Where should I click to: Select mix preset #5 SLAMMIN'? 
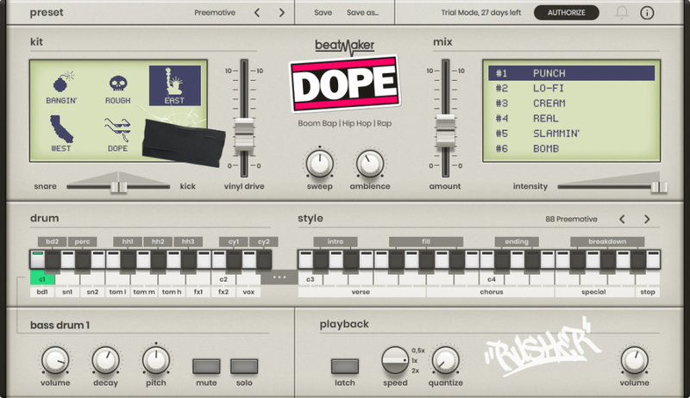click(x=571, y=134)
